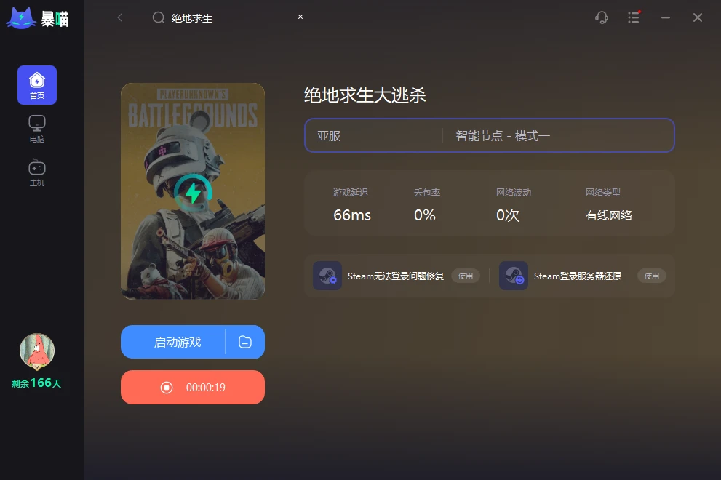
Task: Open the 电脑 PC games tab
Action: (37, 129)
